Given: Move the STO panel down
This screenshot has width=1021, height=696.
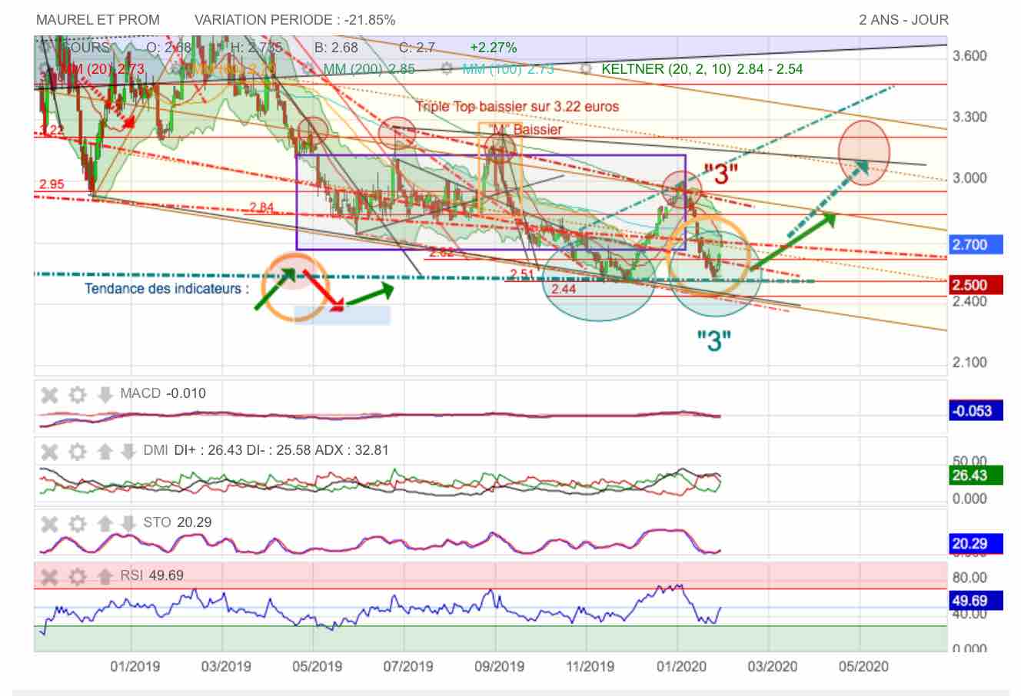Looking at the screenshot, I should click(128, 524).
